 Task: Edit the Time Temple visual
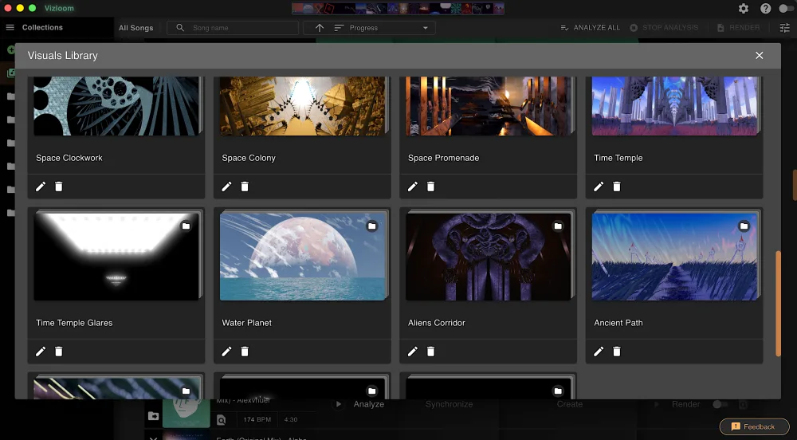coord(599,187)
